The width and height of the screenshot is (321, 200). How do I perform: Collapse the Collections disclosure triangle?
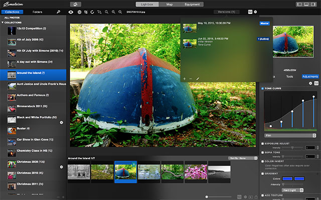(x=3, y=22)
